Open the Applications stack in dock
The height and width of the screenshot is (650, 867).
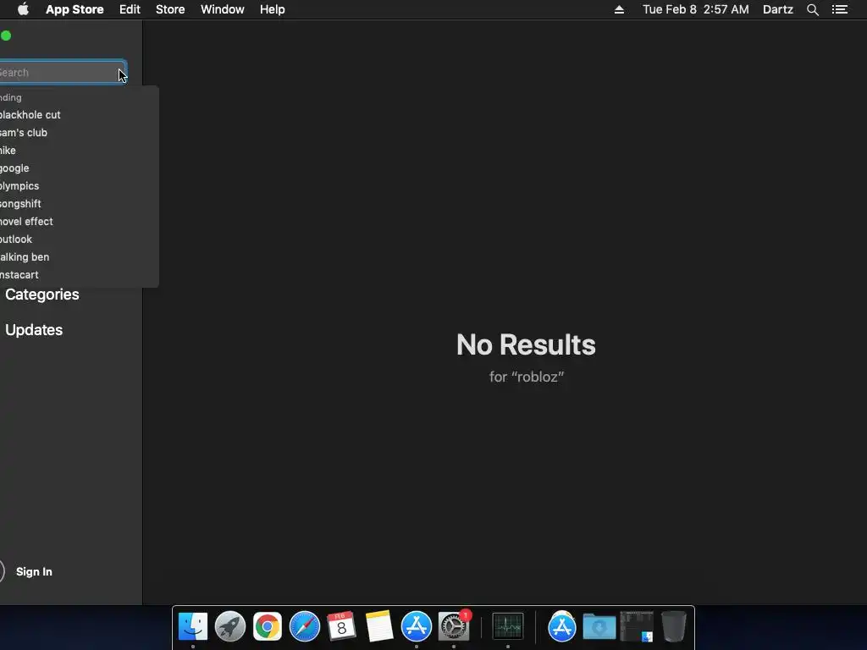coord(562,627)
